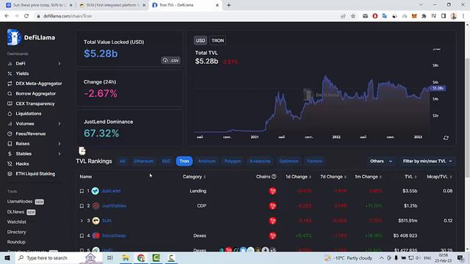Open Chrome from the taskbar
Screen dimensions: 470x264
pyautogui.click(x=141, y=257)
